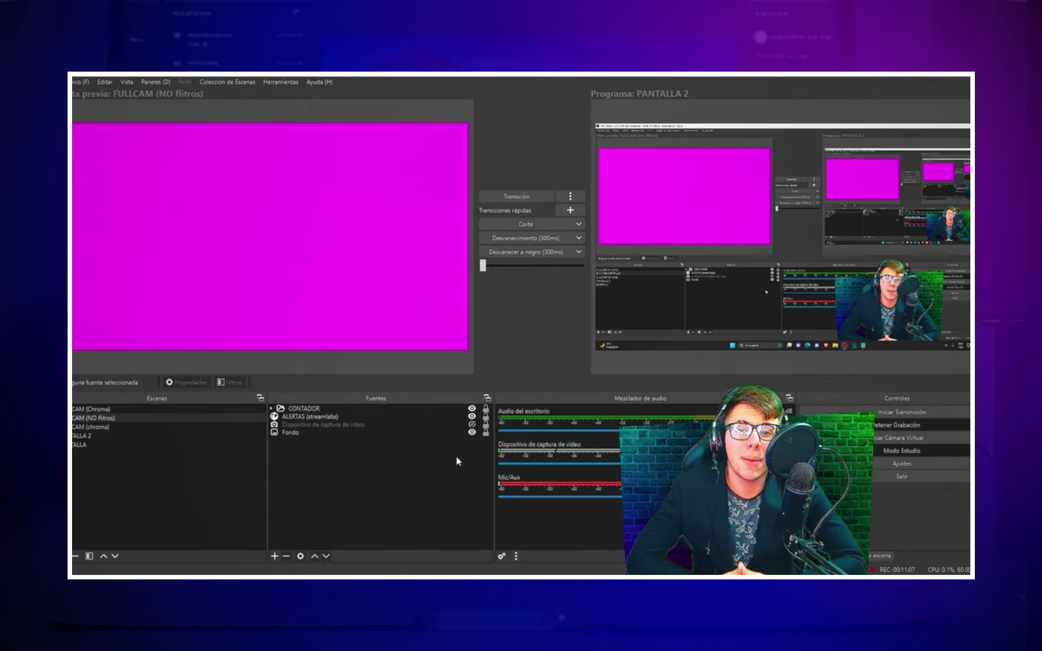Move selected scene up in Escenas toolbar
This screenshot has height=651, width=1042.
[103, 556]
